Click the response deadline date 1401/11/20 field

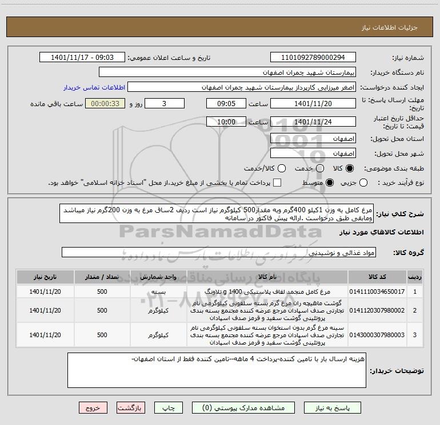point(313,103)
